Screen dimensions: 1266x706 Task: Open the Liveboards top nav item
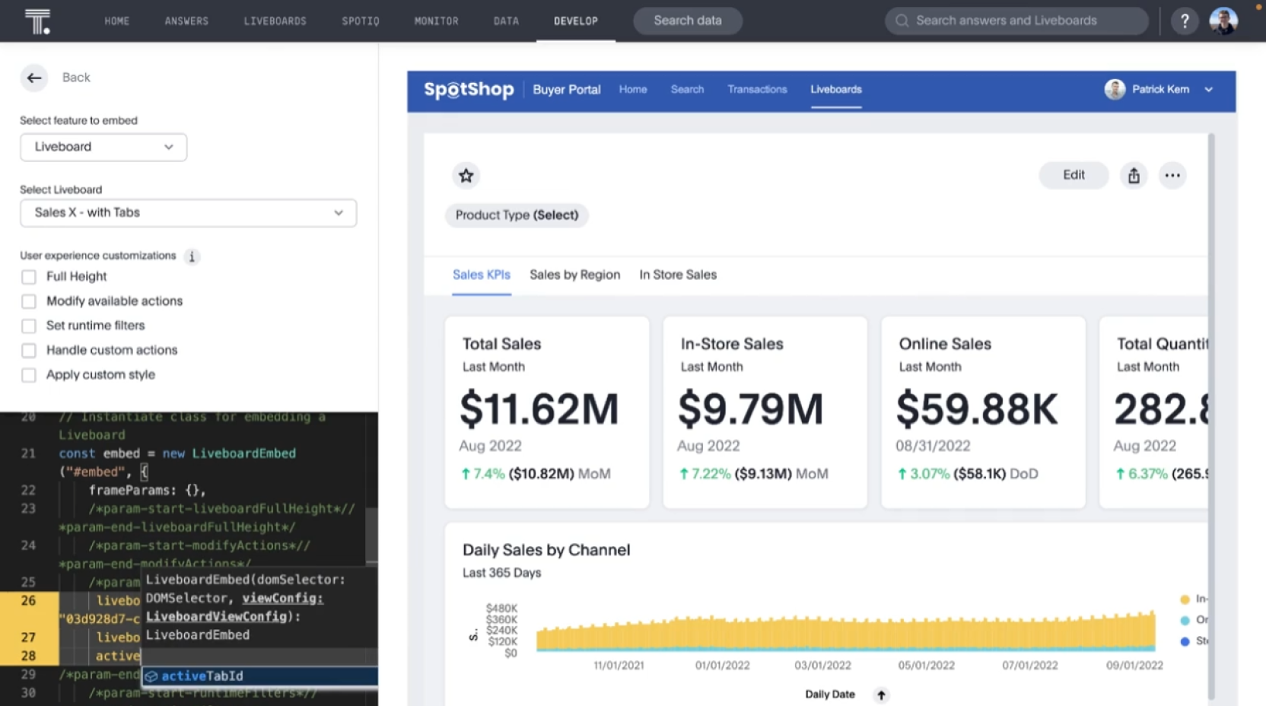275,21
